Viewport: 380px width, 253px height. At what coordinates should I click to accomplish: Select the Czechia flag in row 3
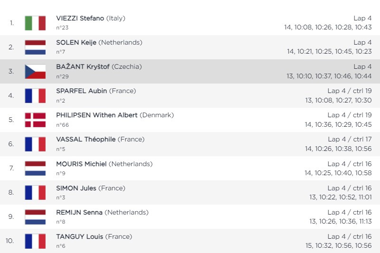tap(35, 71)
